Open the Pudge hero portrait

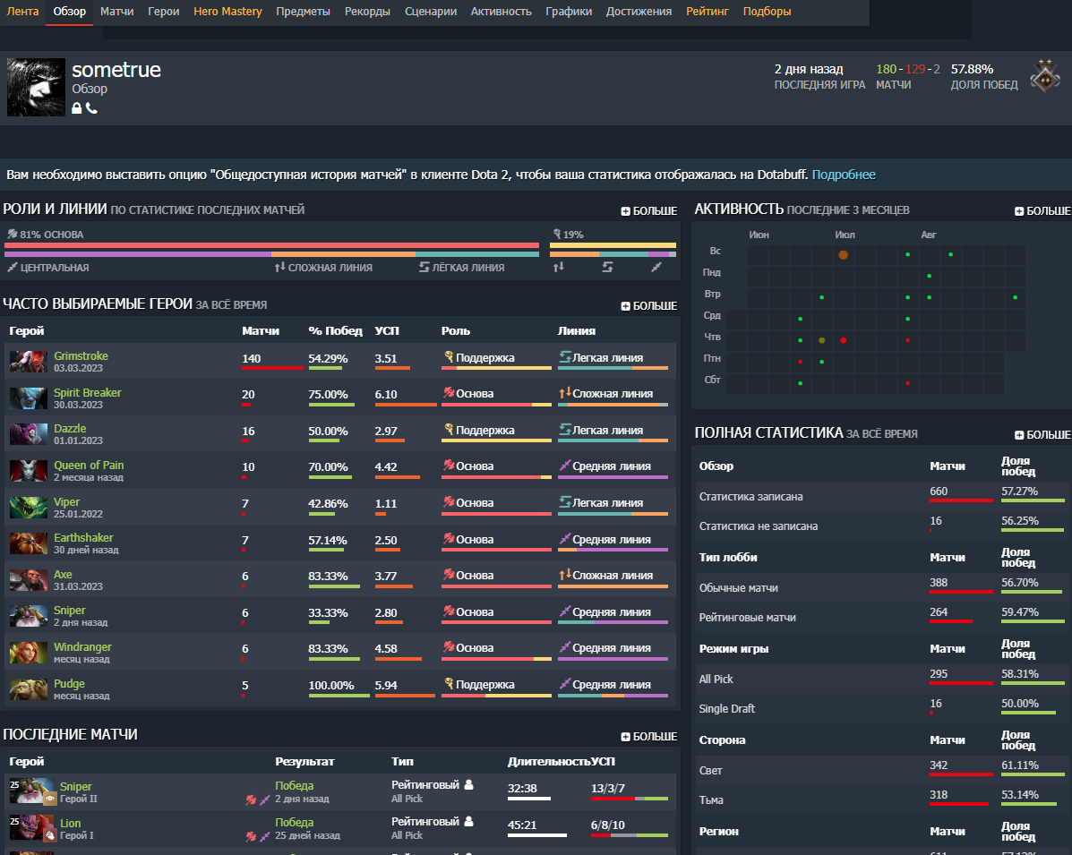coord(29,689)
